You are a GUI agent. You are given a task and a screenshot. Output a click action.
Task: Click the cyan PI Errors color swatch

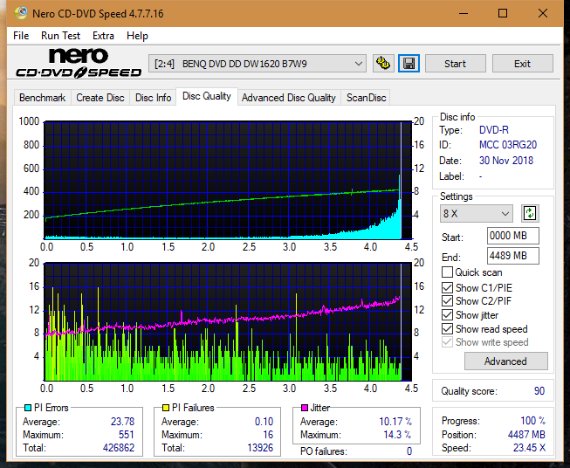[27, 408]
